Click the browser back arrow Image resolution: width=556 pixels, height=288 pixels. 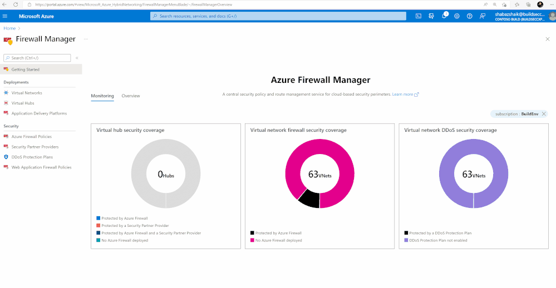(4, 4)
